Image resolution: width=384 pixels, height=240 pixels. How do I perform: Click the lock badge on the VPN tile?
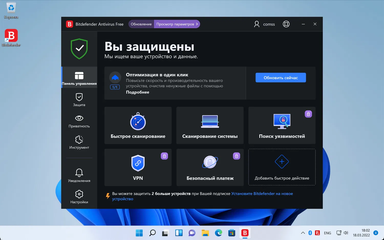click(164, 156)
